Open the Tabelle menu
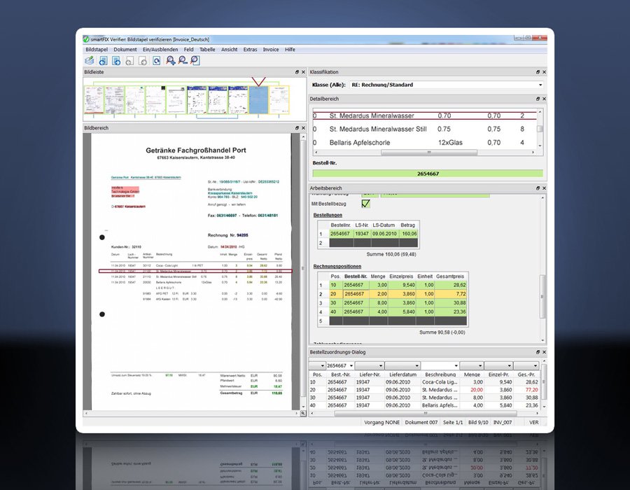Image resolution: width=630 pixels, height=490 pixels. click(207, 50)
